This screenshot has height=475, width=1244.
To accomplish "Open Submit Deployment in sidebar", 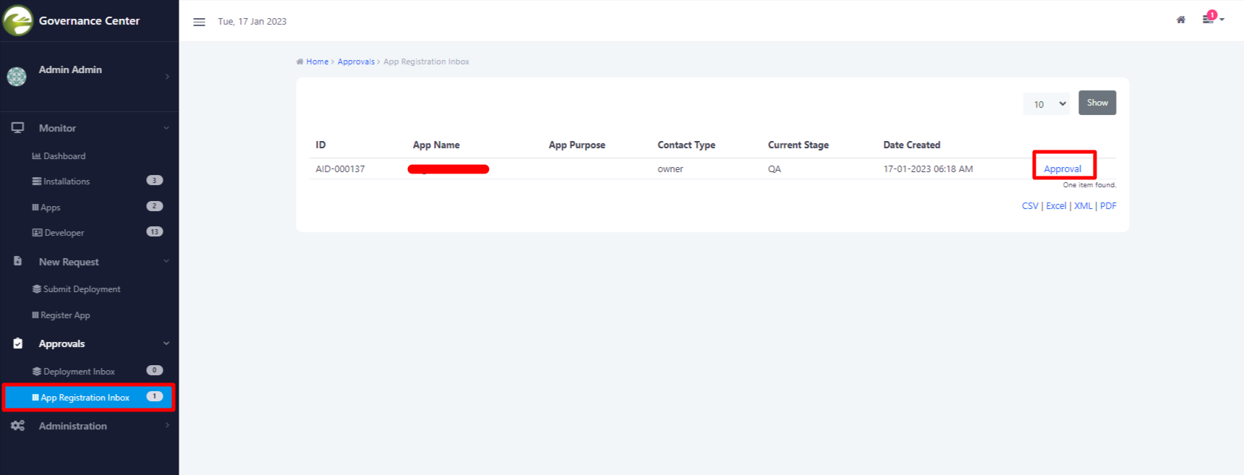I will pos(82,289).
